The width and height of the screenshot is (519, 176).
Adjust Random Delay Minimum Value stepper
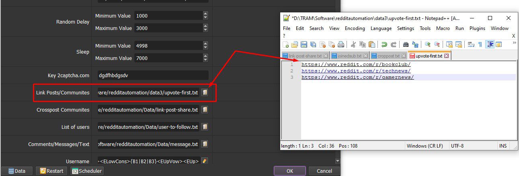[205, 16]
